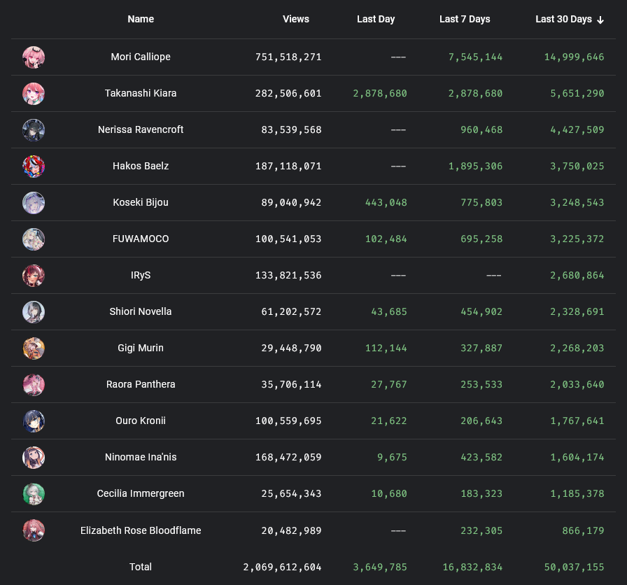Click Koseki Bijou's avatar icon
The width and height of the screenshot is (627, 585).
34,203
